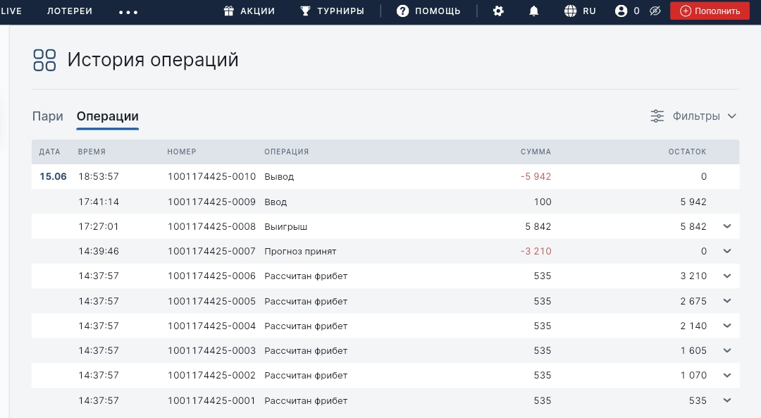Image resolution: width=761 pixels, height=418 pixels.
Task: Expand freebet row 1001174425-0001
Action: 727,400
